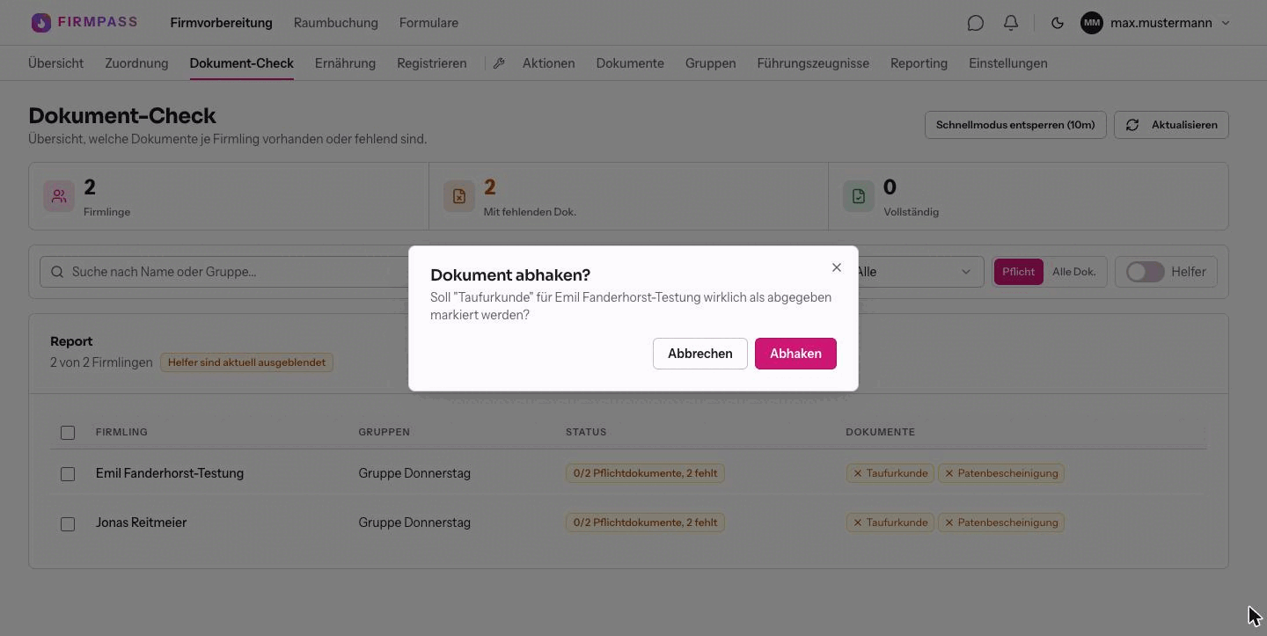Screen dimensions: 1267x636
Task: Open the chat messages icon
Action: [x=975, y=23]
